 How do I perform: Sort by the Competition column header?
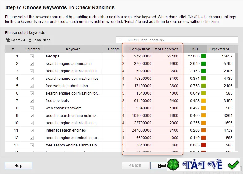tap(140, 49)
